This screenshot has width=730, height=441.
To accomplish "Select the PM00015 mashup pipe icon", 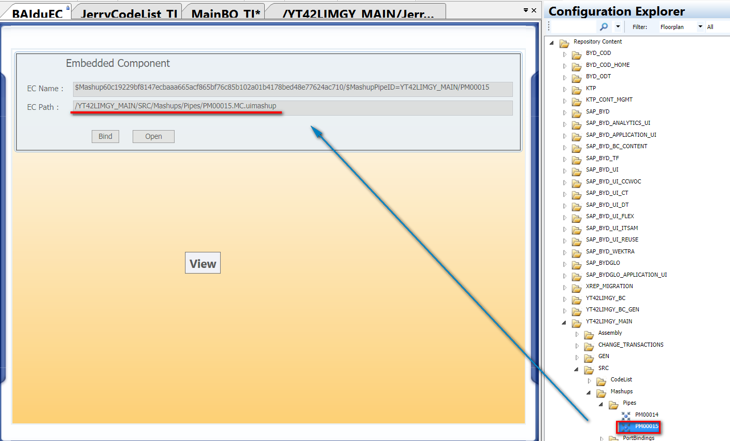I will pos(626,427).
